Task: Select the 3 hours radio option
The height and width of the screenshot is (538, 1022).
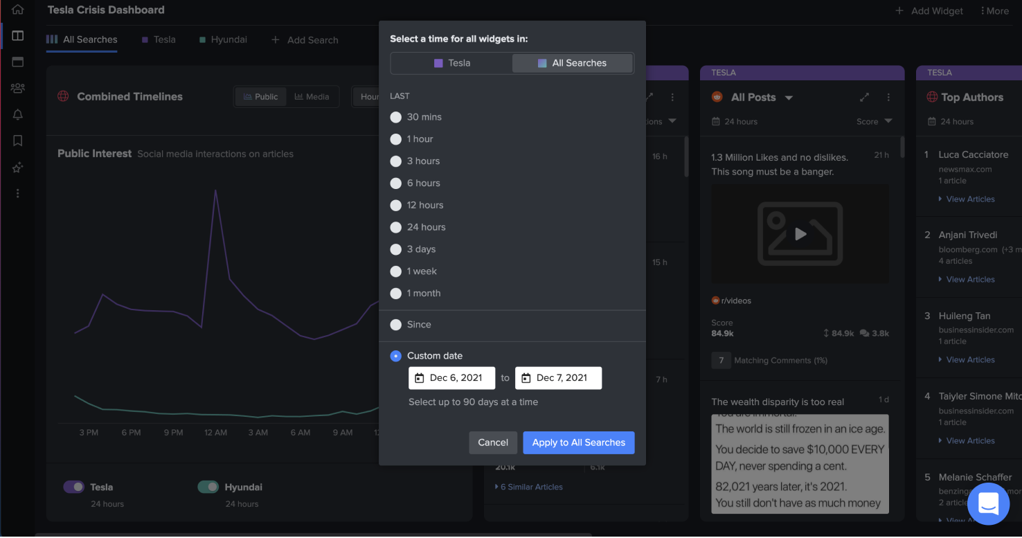Action: pos(396,161)
